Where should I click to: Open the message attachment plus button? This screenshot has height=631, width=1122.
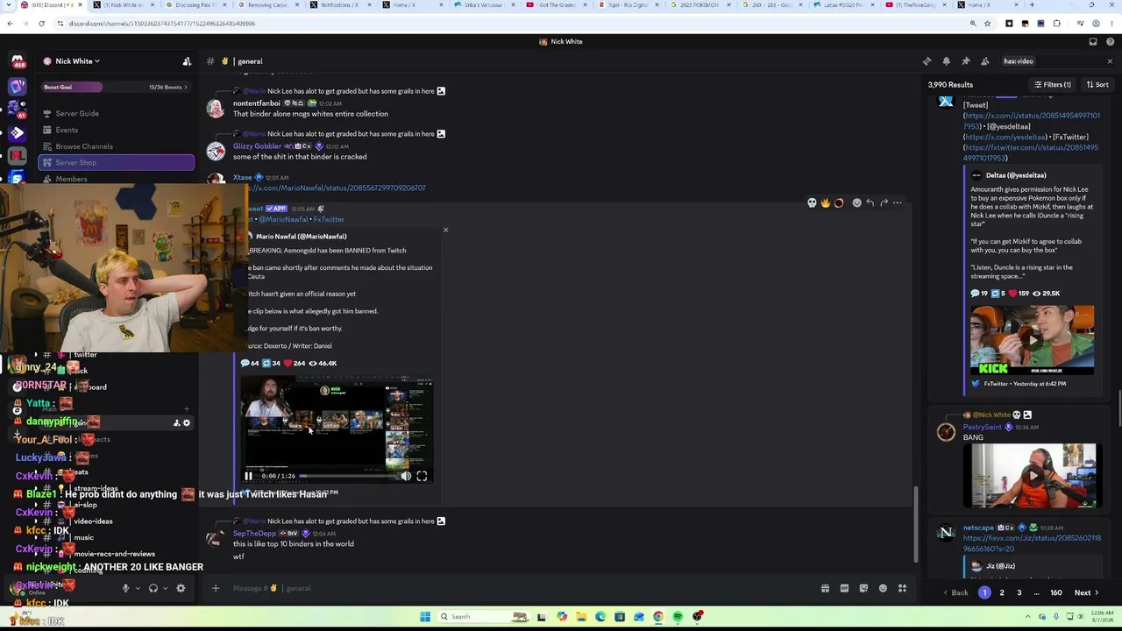click(x=216, y=588)
